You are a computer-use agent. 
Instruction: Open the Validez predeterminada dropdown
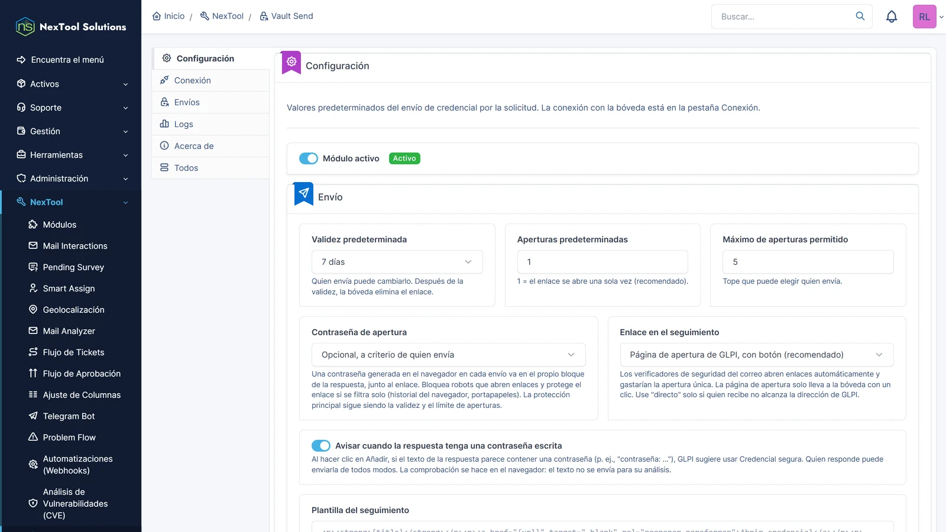click(x=397, y=262)
